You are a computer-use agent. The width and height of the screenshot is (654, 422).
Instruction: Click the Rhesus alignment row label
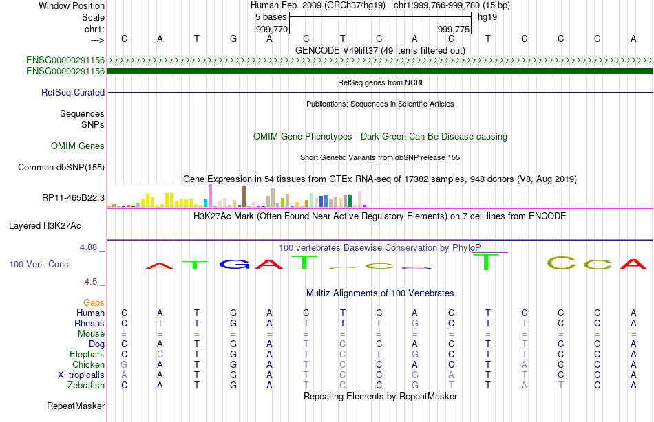click(89, 323)
